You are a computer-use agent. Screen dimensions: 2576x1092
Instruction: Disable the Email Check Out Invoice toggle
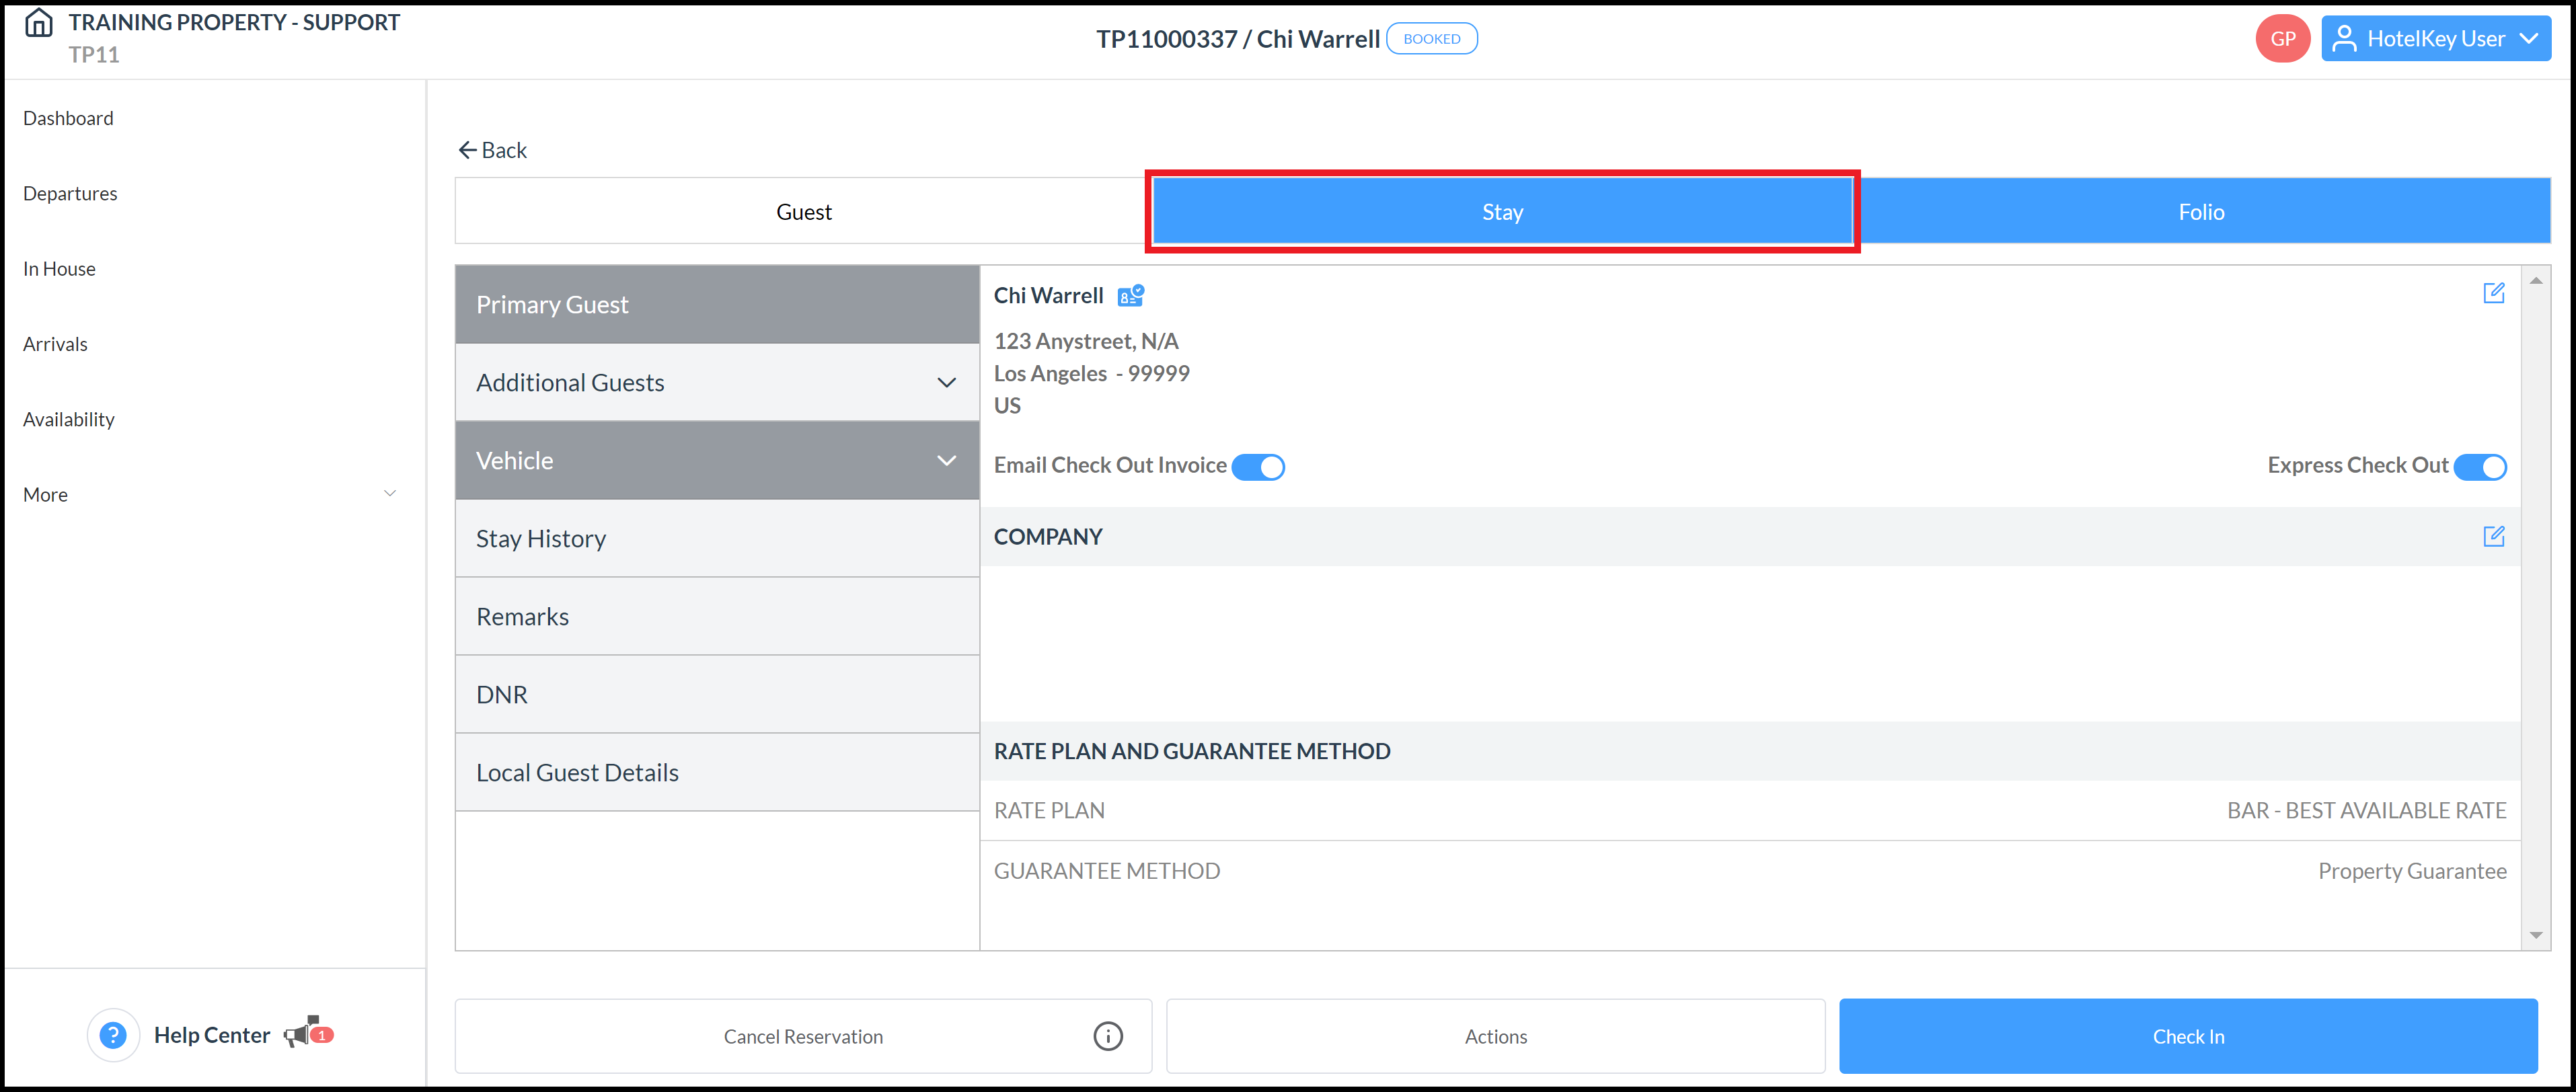click(1259, 466)
